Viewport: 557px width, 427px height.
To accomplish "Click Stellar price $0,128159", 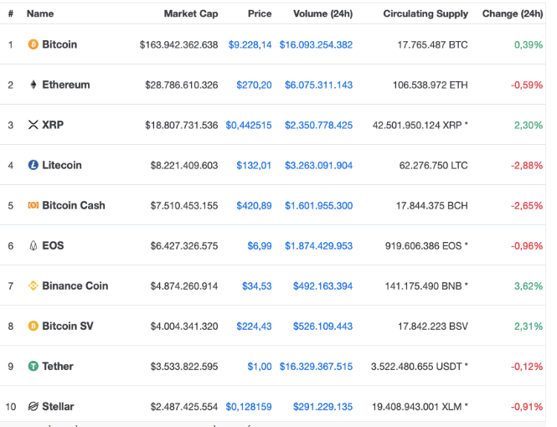I will click(x=249, y=406).
